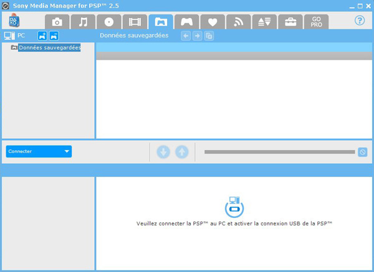Screen dimensions: 374x272
Task: Open the transfer queue arrows tab
Action: pos(264,22)
